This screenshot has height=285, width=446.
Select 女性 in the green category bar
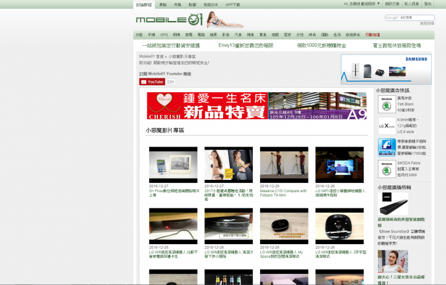click(x=300, y=35)
